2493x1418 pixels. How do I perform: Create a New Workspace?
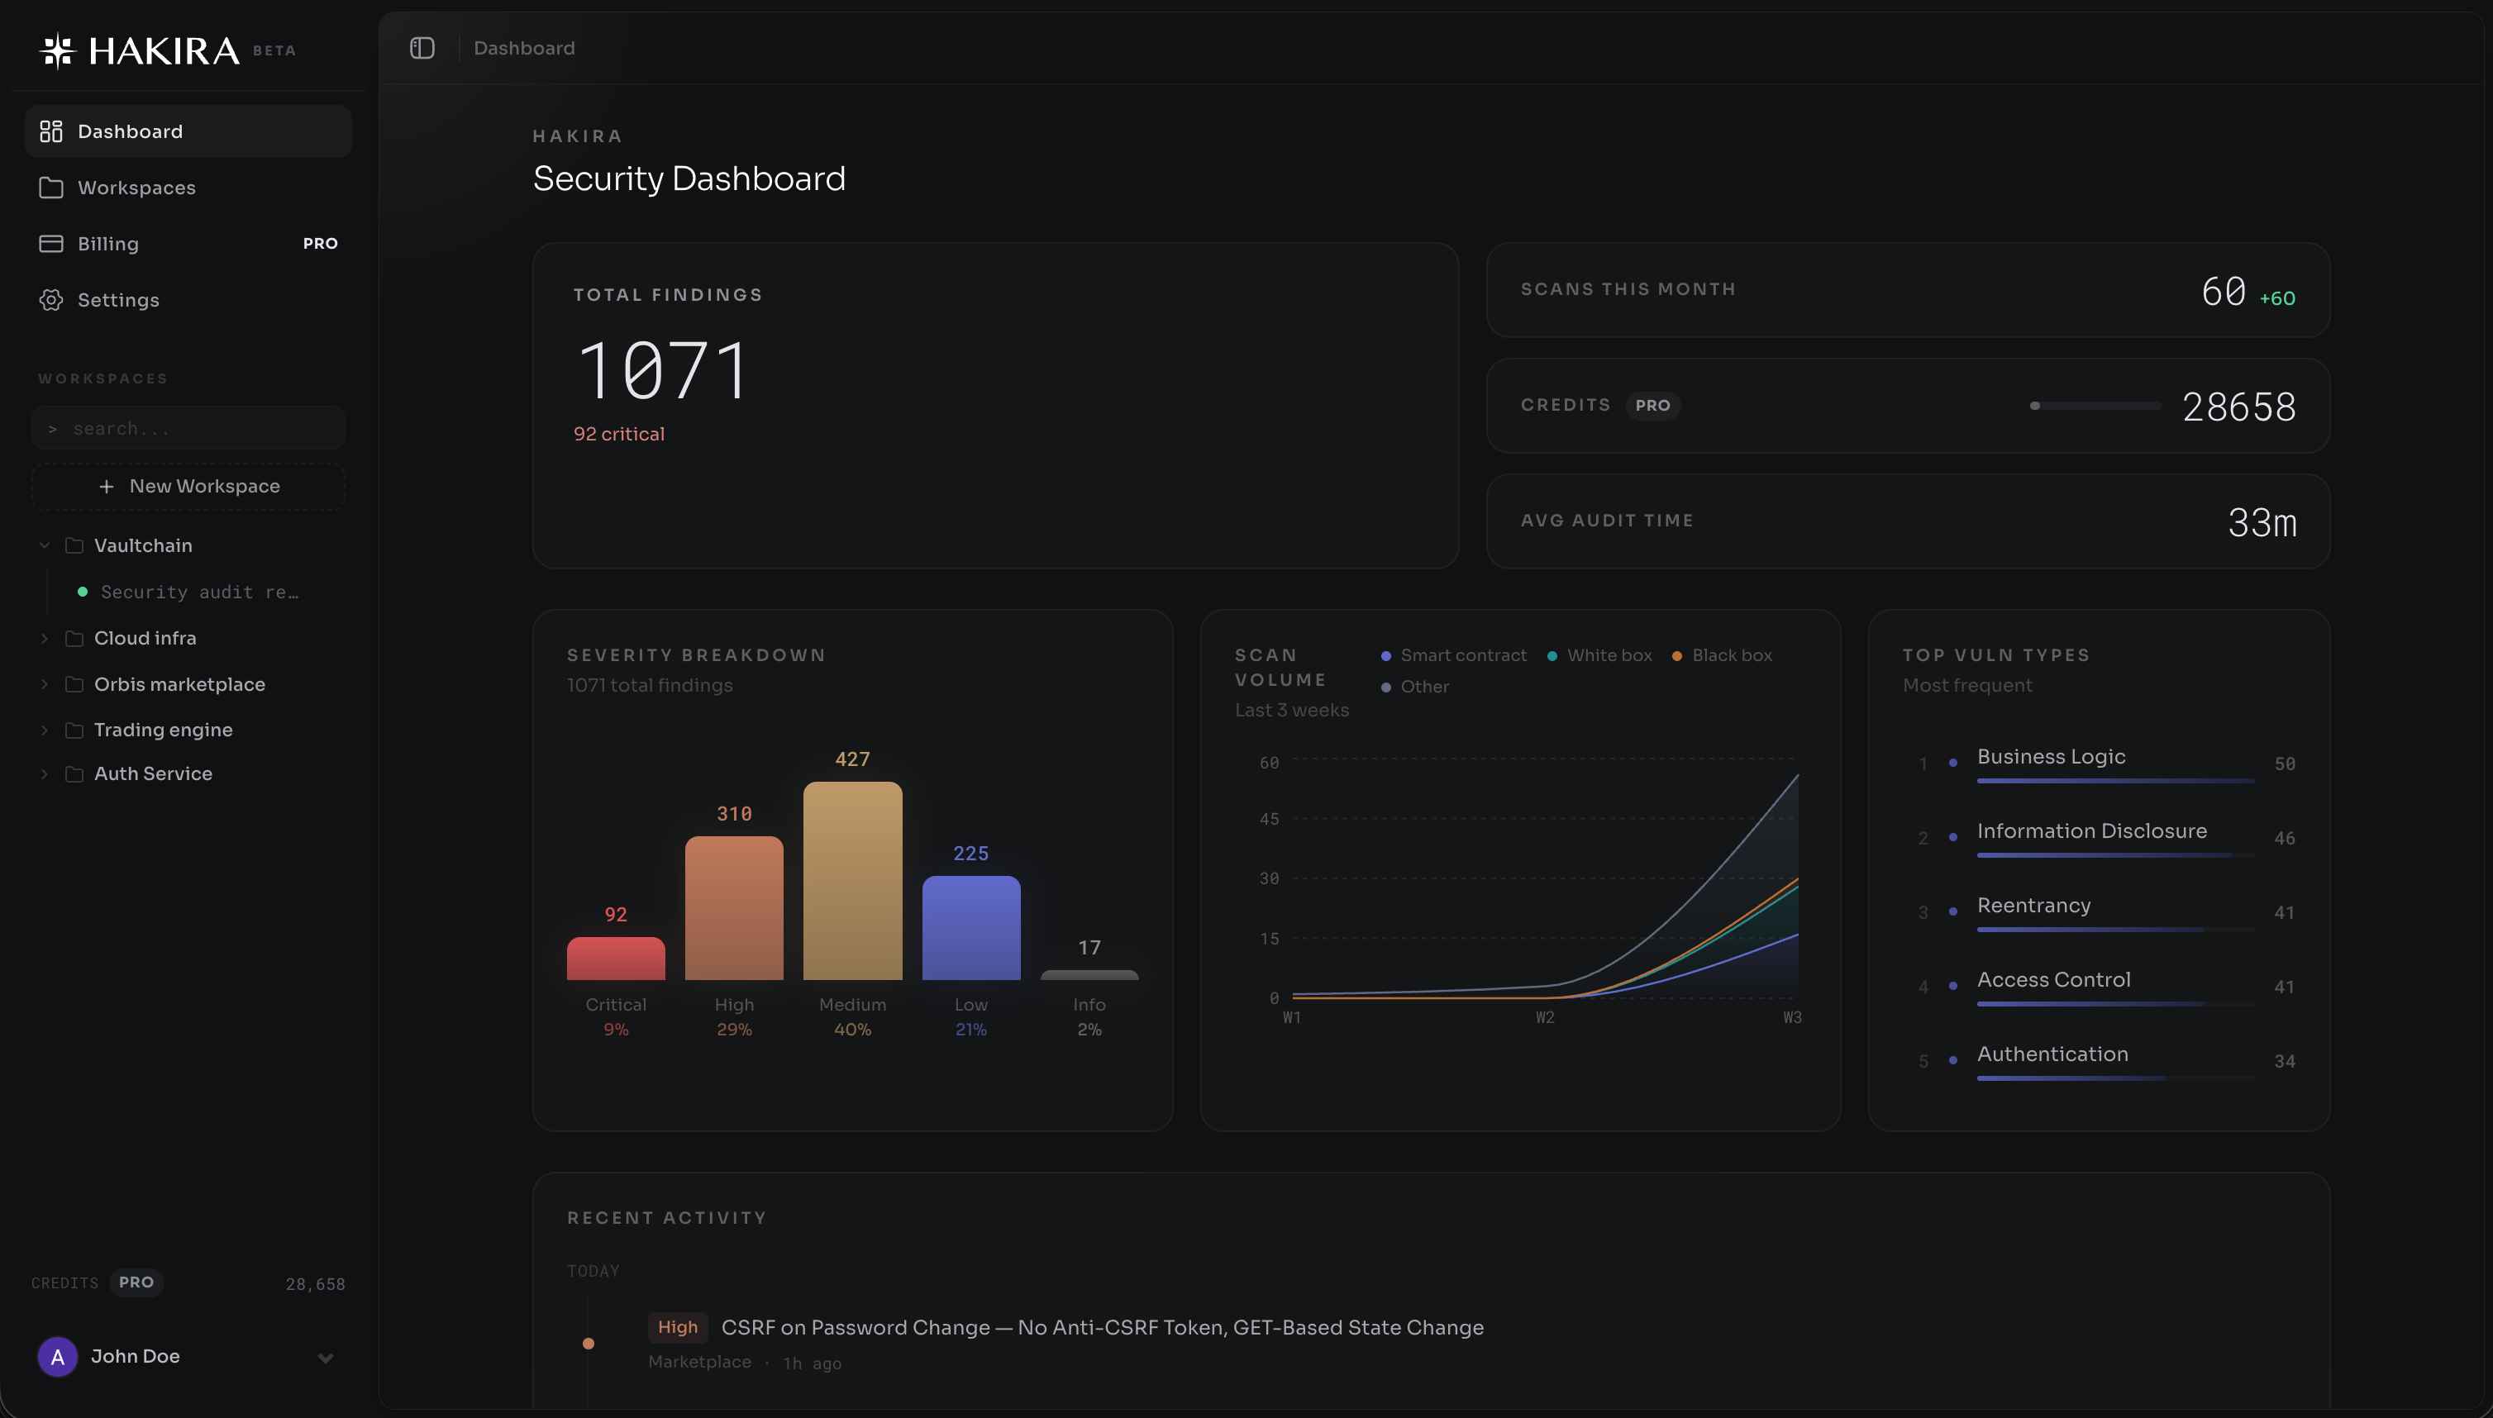(187, 486)
